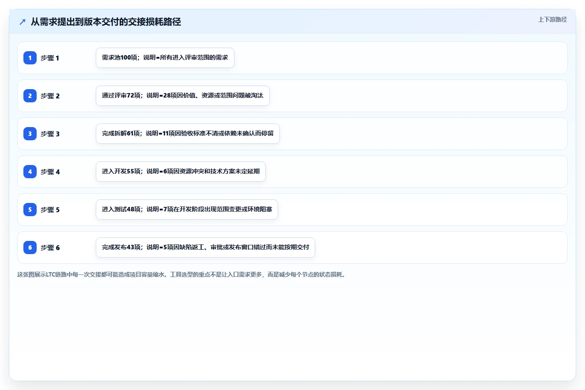Click the heading 从需求提出到版本交付的交接损耗路径
This screenshot has width=585, height=390.
pos(106,22)
